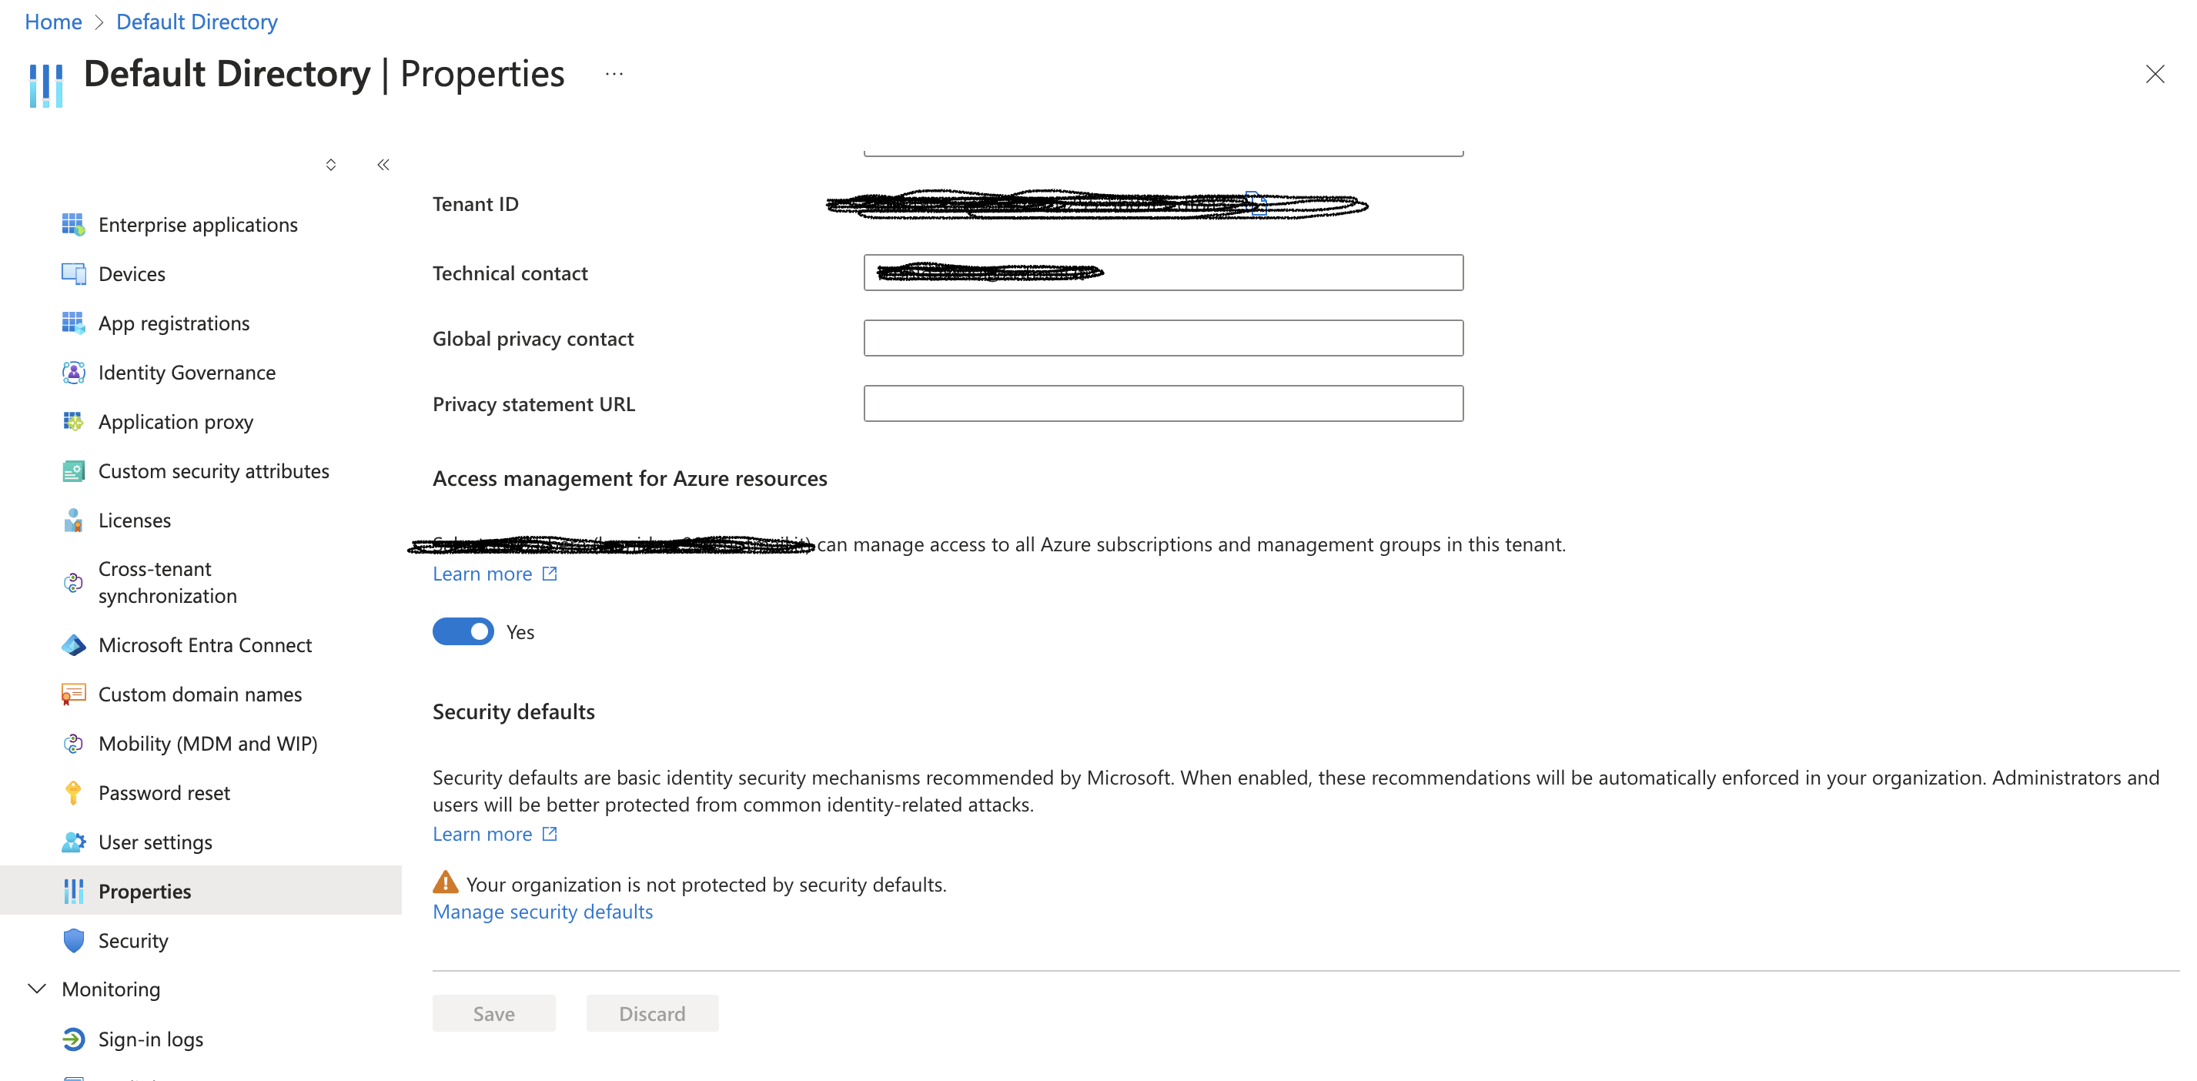The height and width of the screenshot is (1081, 2197).
Task: Open Identity Governance icon
Action: pyautogui.click(x=73, y=373)
